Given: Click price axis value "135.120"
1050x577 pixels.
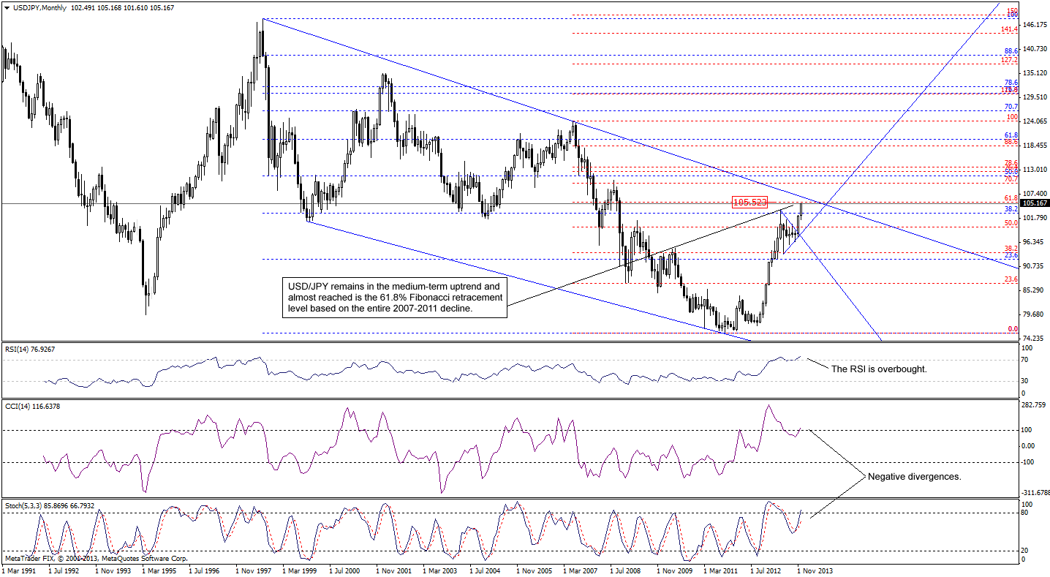Looking at the screenshot, I should 1035,73.
